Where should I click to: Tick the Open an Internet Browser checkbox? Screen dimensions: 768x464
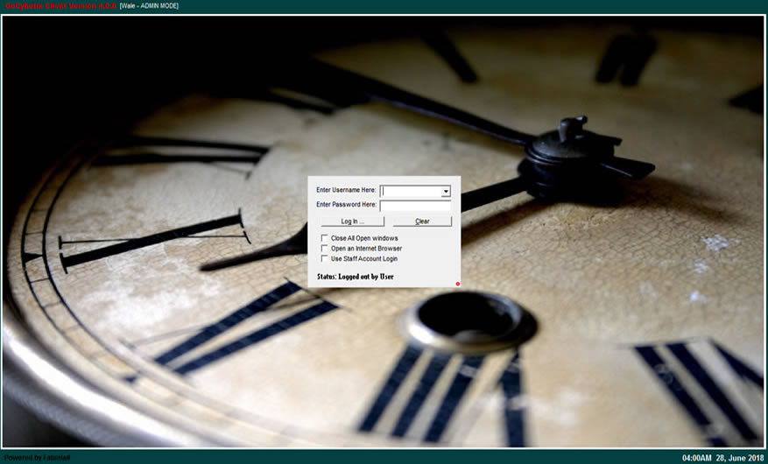point(325,249)
